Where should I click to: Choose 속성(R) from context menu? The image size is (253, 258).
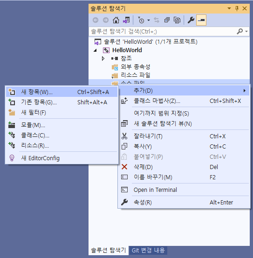pos(184,202)
